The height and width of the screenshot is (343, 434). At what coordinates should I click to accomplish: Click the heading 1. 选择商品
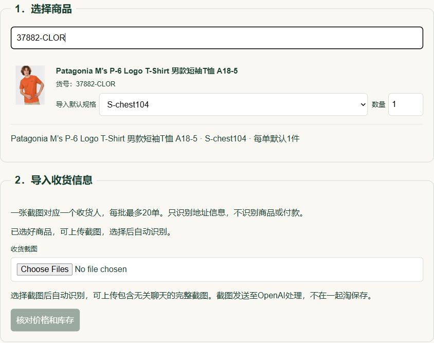(x=44, y=9)
